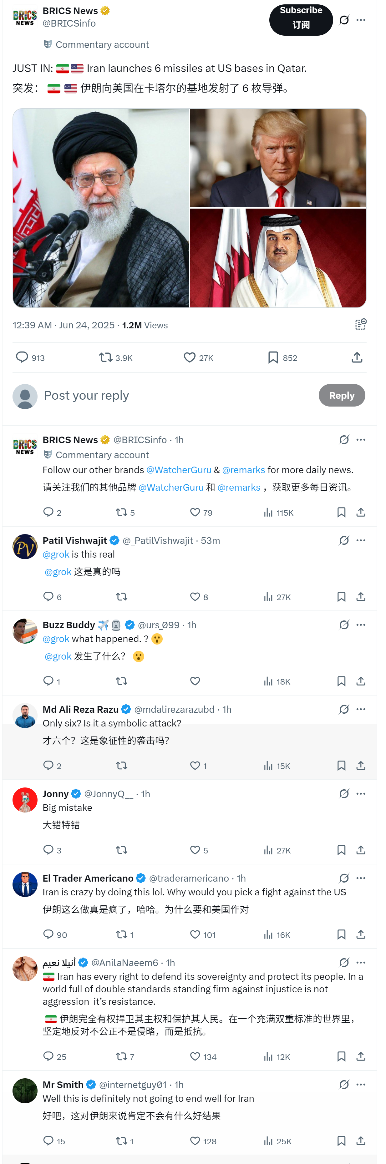Open the more options menu on main post
The height and width of the screenshot is (1164, 386).
[361, 20]
